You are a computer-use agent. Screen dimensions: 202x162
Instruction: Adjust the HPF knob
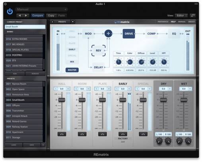click(164, 62)
